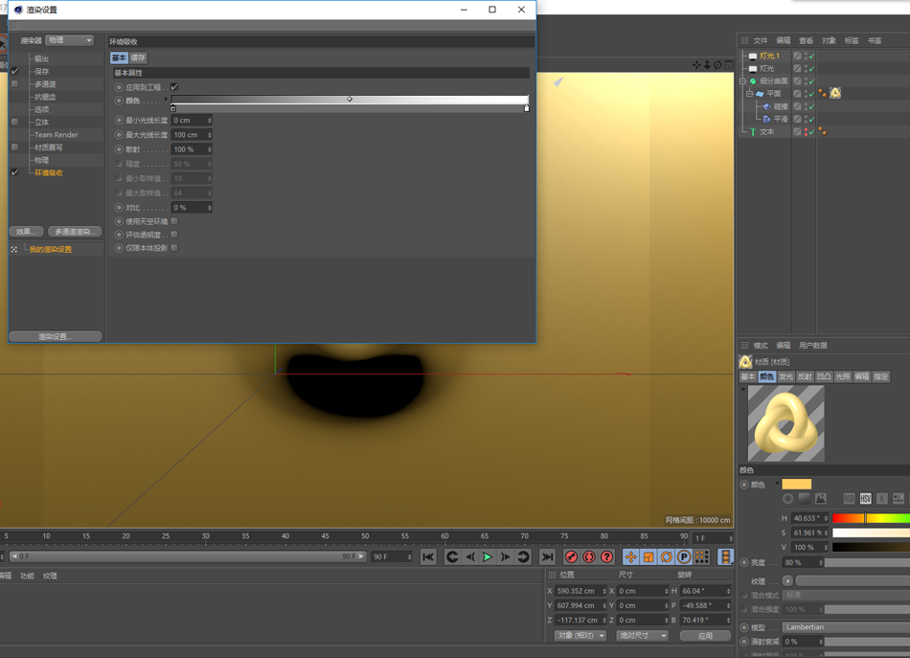Open the 纹理 texture arrow button

(787, 580)
